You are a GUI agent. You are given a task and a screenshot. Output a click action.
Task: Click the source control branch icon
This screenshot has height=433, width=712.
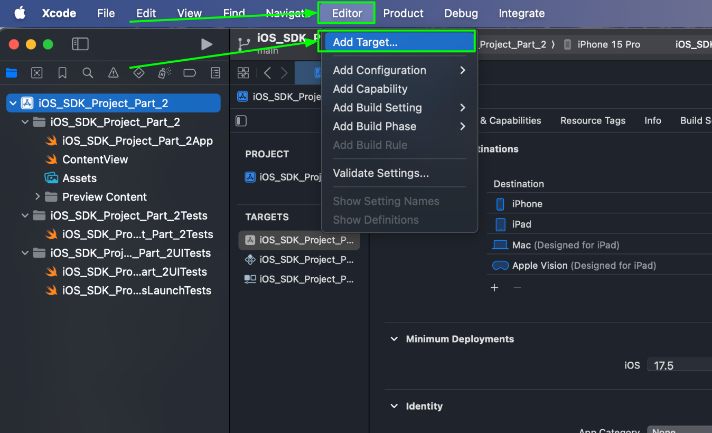tap(244, 44)
